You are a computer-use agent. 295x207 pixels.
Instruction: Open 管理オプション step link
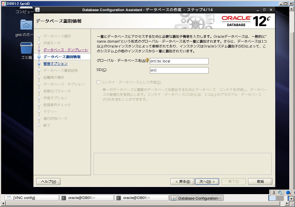[x=55, y=63]
